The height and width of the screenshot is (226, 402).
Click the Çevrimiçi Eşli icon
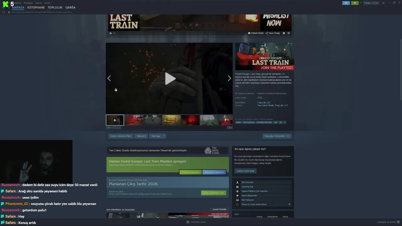click(237, 187)
